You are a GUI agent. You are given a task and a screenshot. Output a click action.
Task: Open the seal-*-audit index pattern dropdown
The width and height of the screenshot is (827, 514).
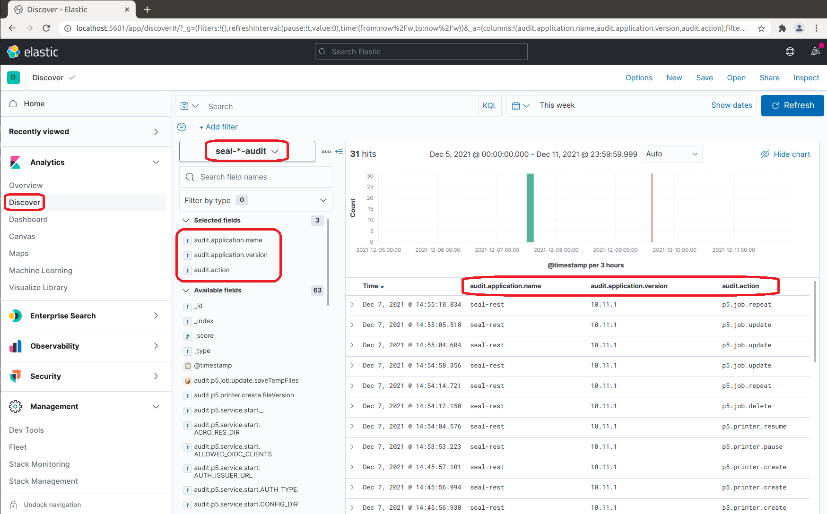point(246,151)
